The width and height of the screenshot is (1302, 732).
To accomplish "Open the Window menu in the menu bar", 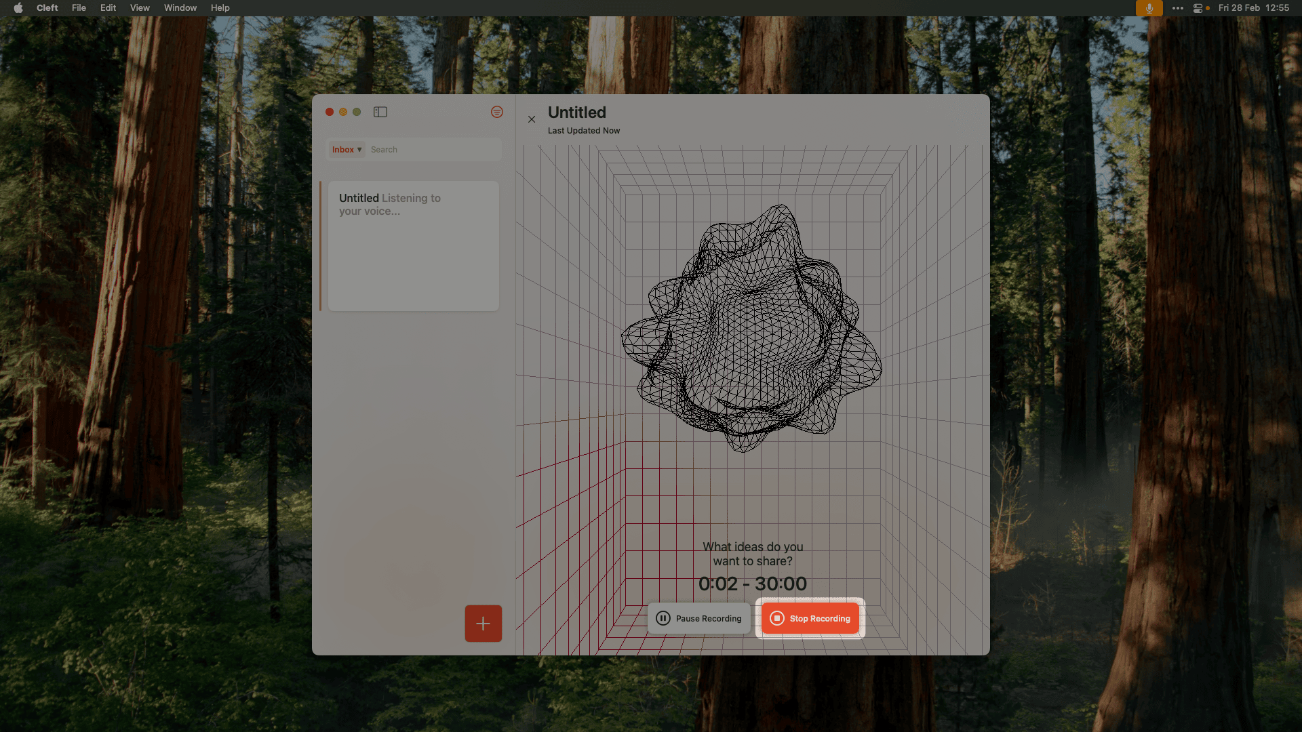I will click(180, 7).
